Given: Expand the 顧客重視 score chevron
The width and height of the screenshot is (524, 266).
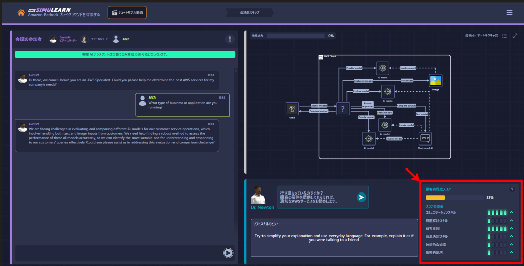Looking at the screenshot, I should click(511, 229).
